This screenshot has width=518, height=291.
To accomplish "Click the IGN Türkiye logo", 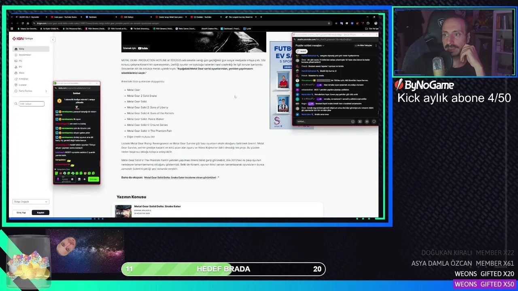I will tap(23, 38).
